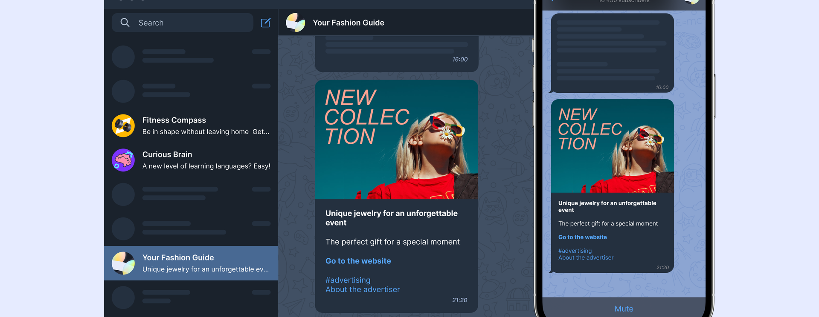Click the #advertising hashtag on phone
This screenshot has height=317, width=819.
click(575, 251)
